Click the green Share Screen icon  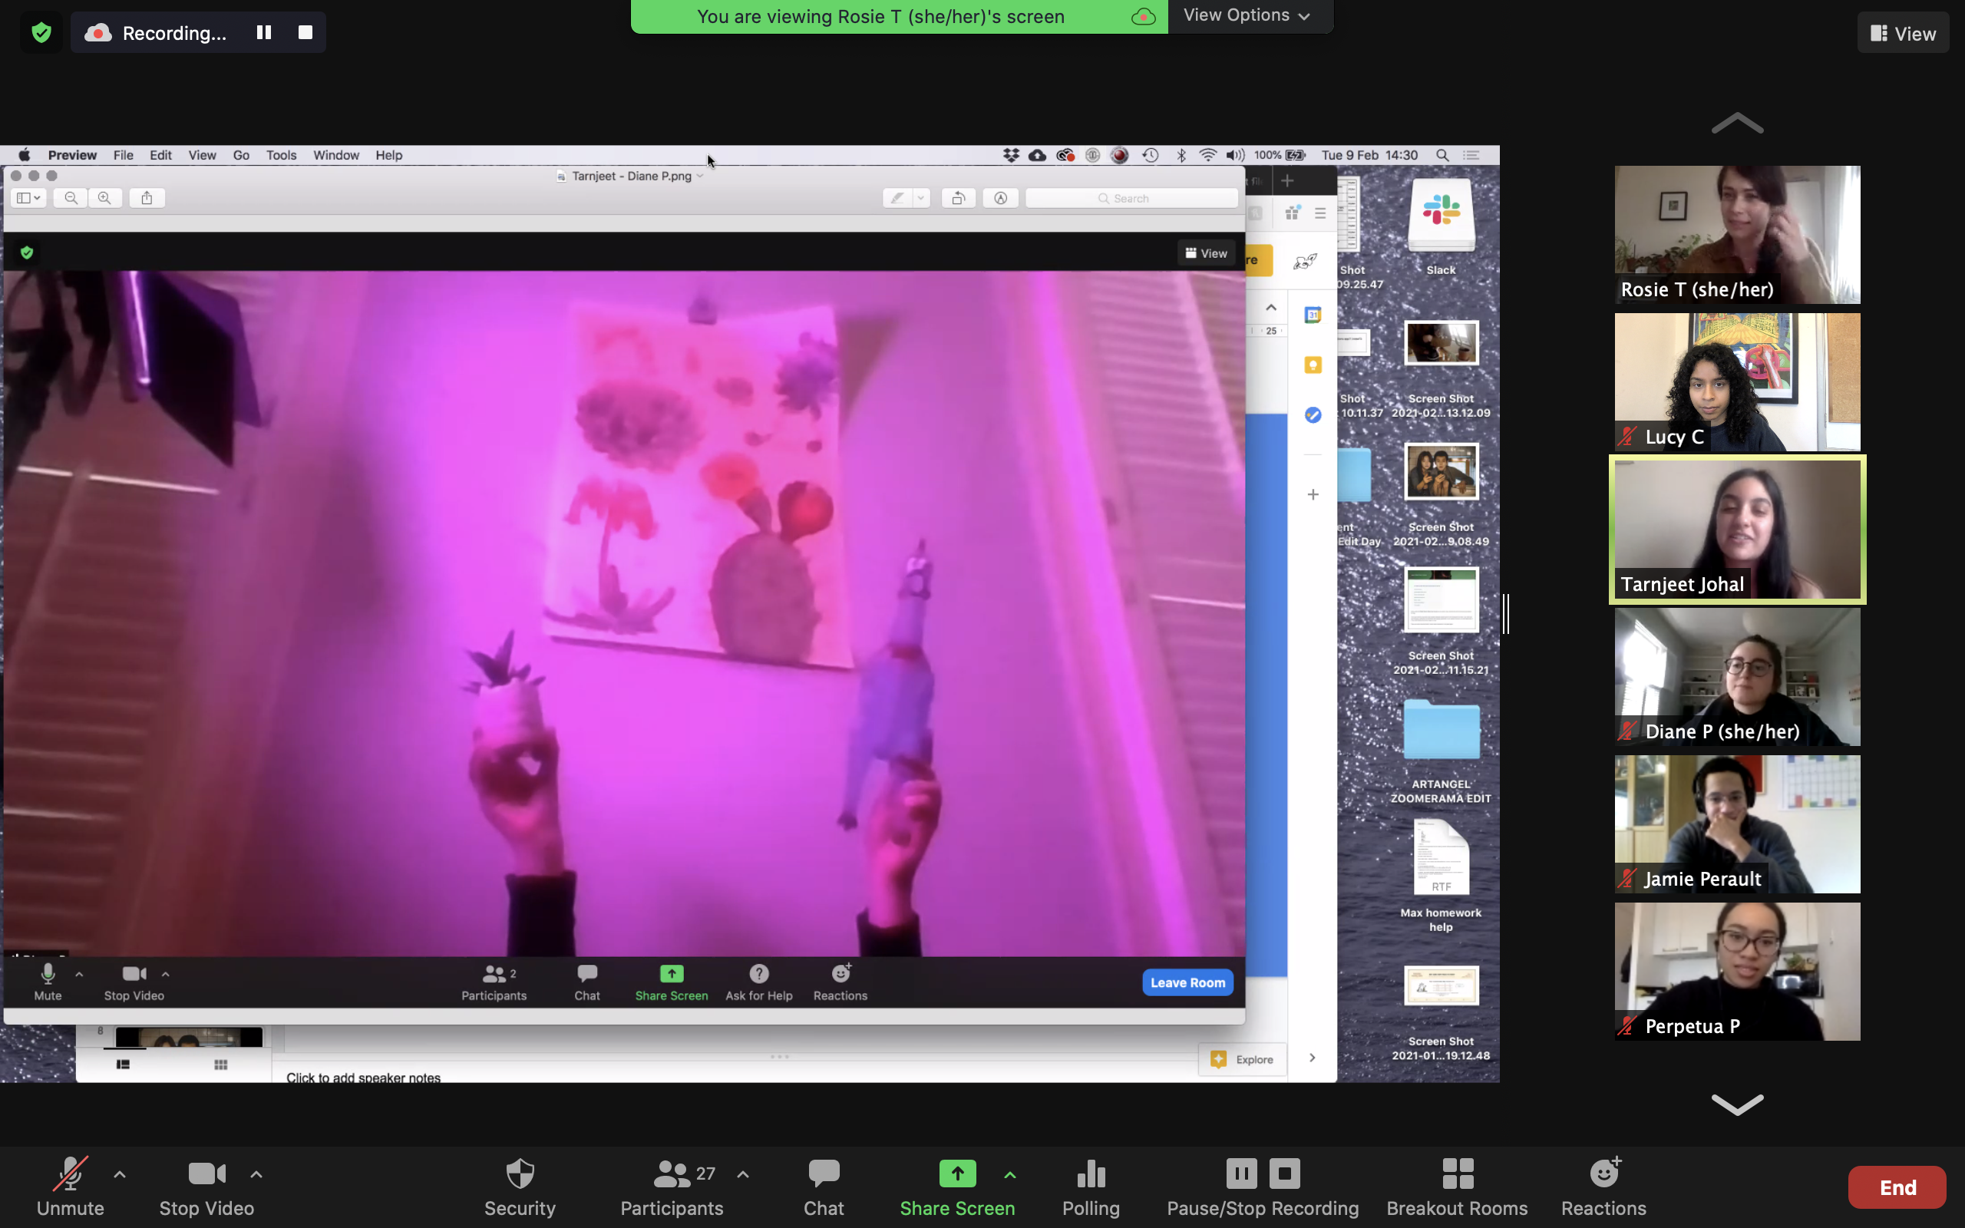956,1174
